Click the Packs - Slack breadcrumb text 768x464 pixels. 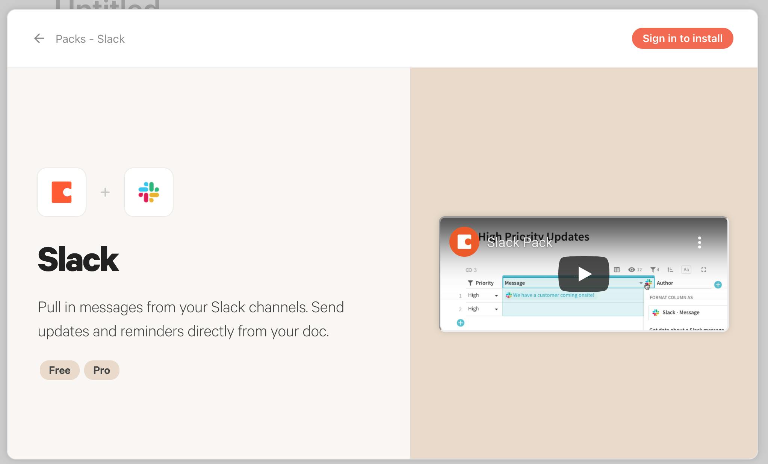click(90, 39)
